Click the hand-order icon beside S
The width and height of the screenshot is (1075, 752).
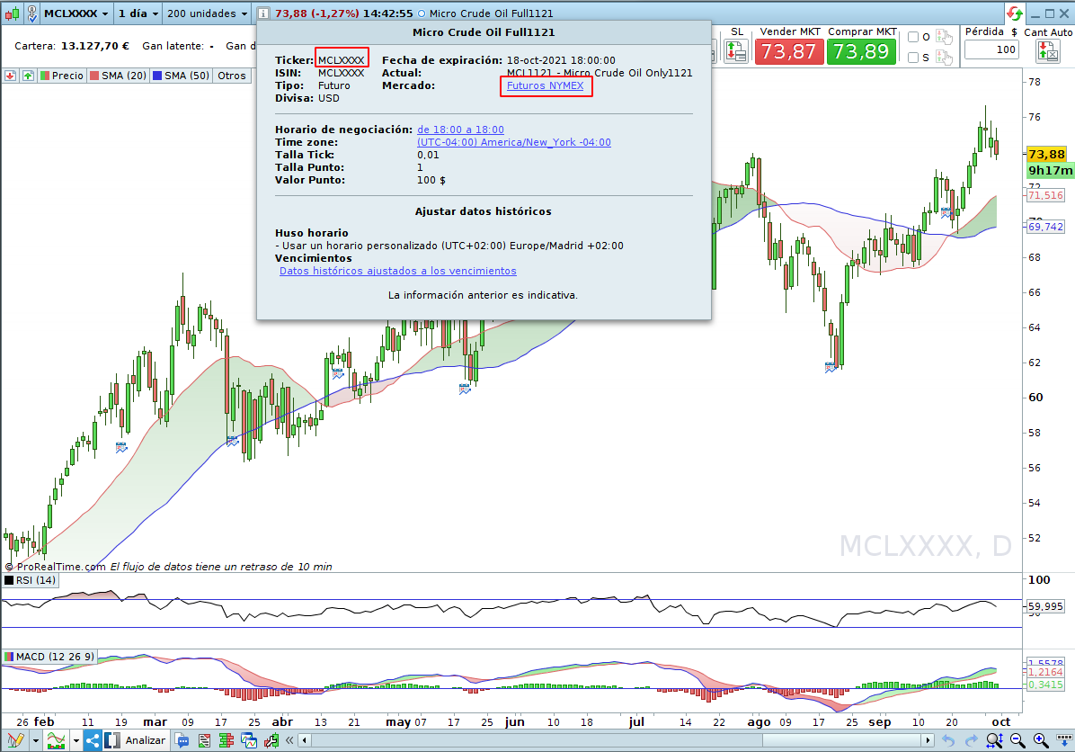(x=944, y=58)
